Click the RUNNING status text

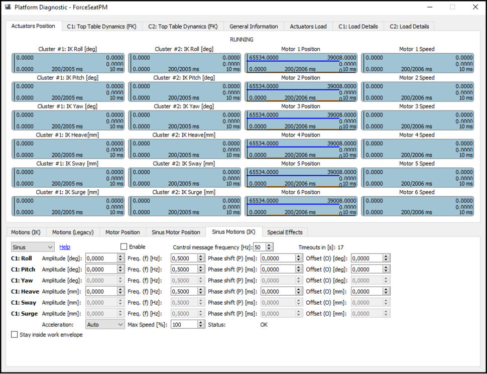point(241,40)
